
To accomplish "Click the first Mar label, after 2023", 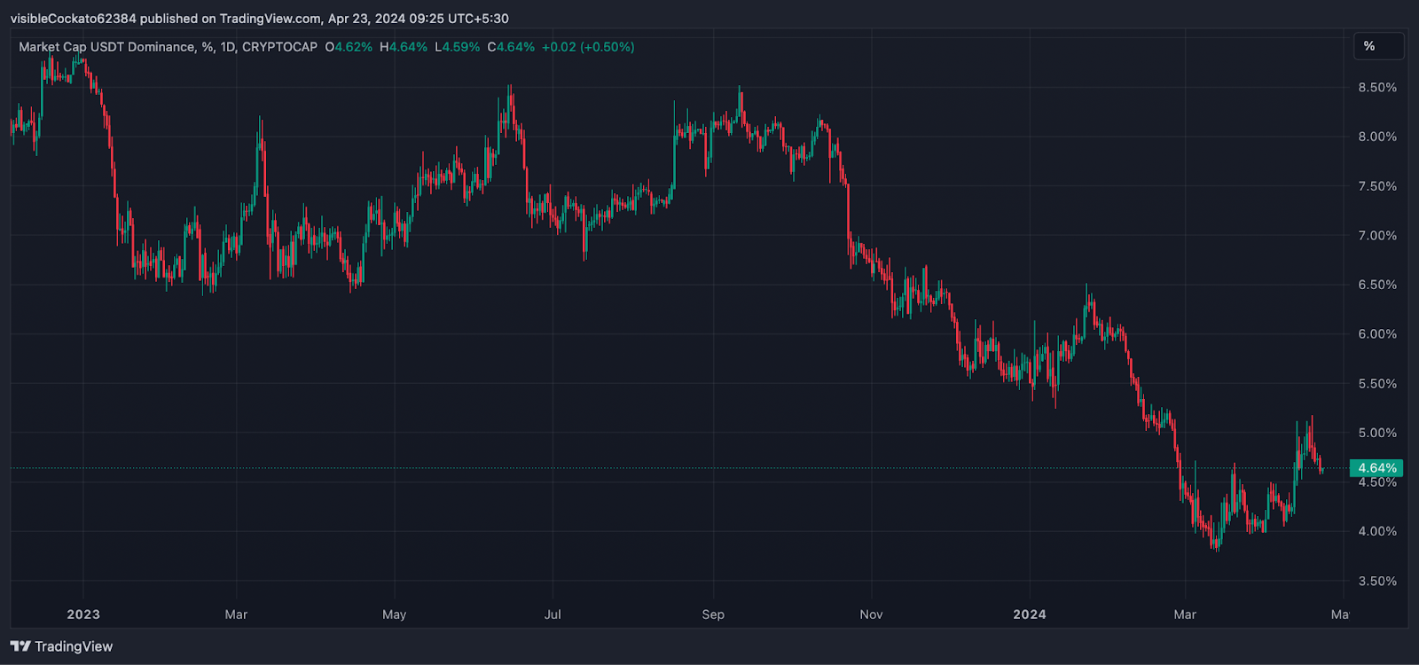I will [236, 614].
